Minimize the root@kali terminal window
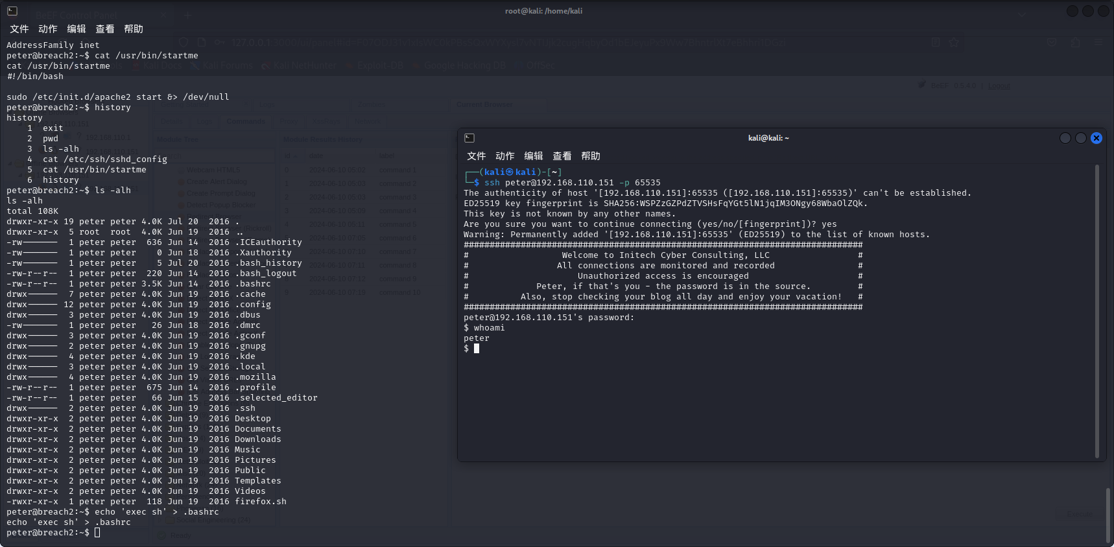This screenshot has width=1114, height=547. pos(1073,11)
